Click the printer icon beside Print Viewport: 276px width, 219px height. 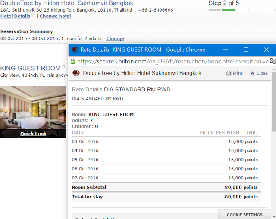point(229,73)
